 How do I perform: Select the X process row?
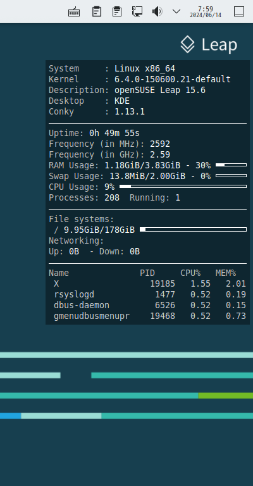pos(147,283)
